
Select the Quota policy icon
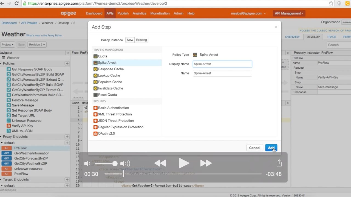coord(95,56)
